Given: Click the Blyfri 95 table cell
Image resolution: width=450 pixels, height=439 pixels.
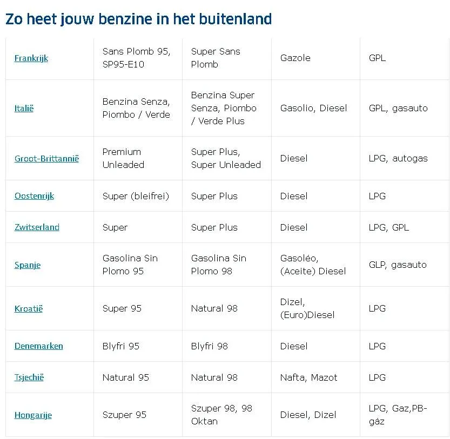Looking at the screenshot, I should 138,346.
